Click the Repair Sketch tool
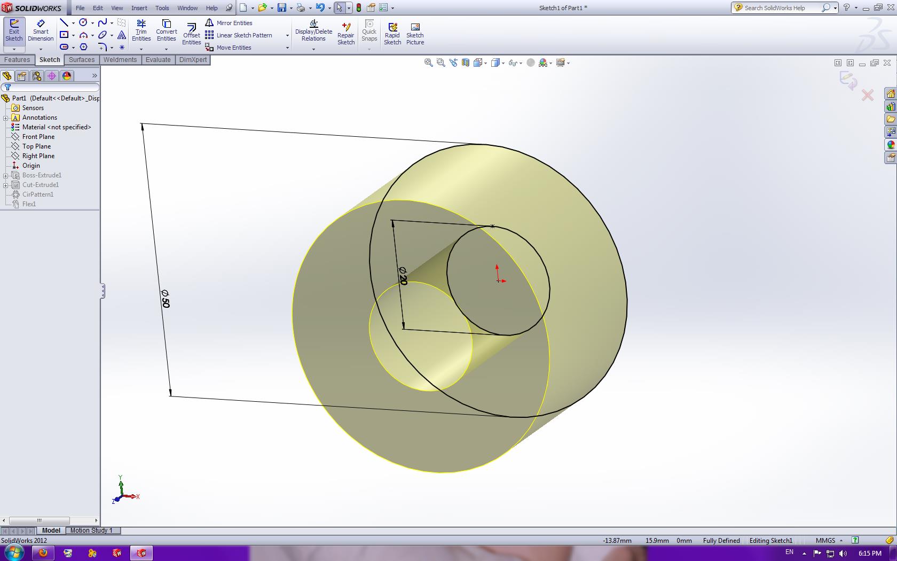 [x=345, y=34]
